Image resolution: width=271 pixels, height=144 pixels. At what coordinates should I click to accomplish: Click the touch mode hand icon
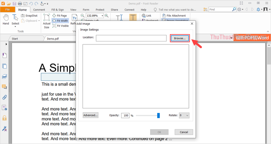[42, 3]
